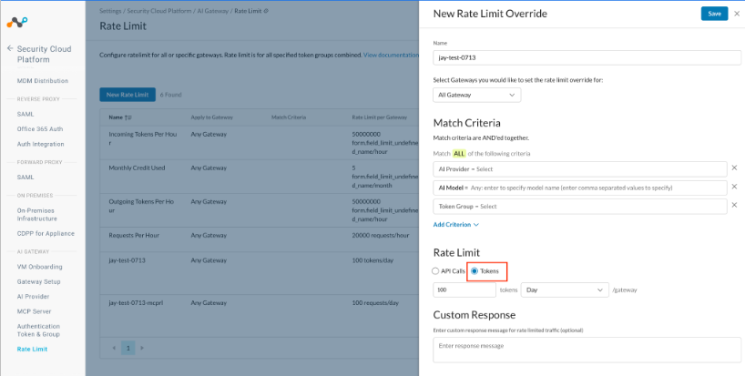The height and width of the screenshot is (376, 745).
Task: Toggle the ALL match condition
Action: tap(459, 153)
